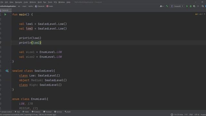Image resolution: width=206 pixels, height=116 pixels.
Task: Open the TODO tool window
Action: [26, 112]
